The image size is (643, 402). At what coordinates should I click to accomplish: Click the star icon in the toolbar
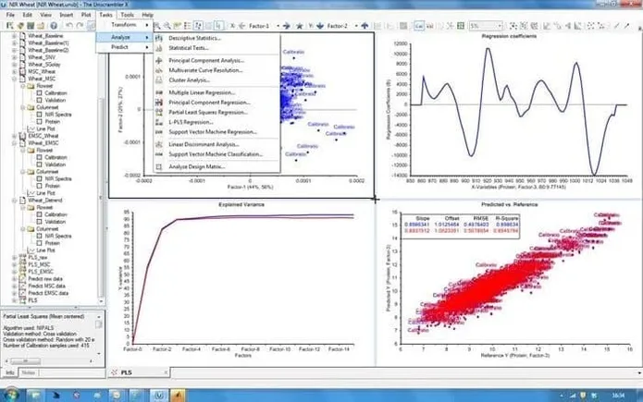click(x=300, y=26)
